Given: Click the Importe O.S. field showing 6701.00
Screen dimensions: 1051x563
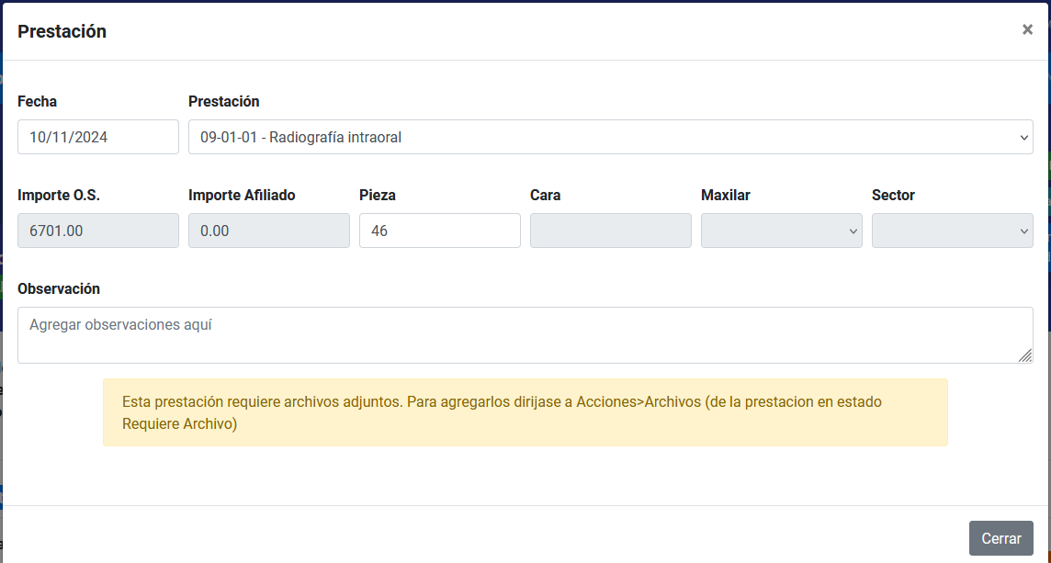Looking at the screenshot, I should [x=97, y=231].
